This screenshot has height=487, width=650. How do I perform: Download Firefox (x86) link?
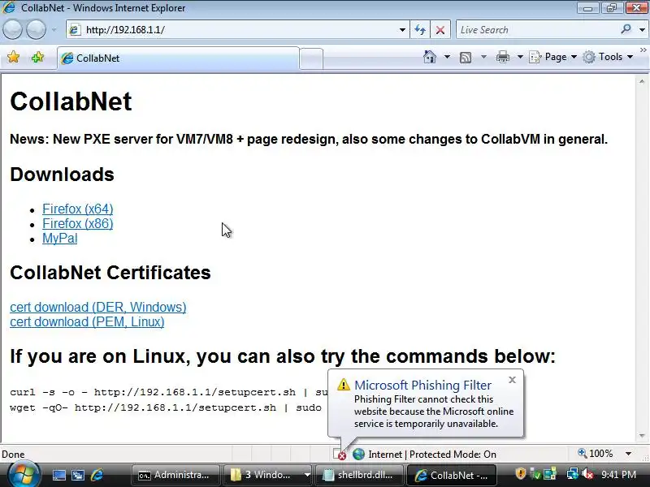[77, 224]
